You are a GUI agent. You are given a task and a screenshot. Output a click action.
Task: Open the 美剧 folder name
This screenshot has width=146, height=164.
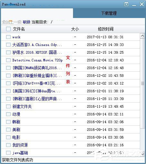16,130
